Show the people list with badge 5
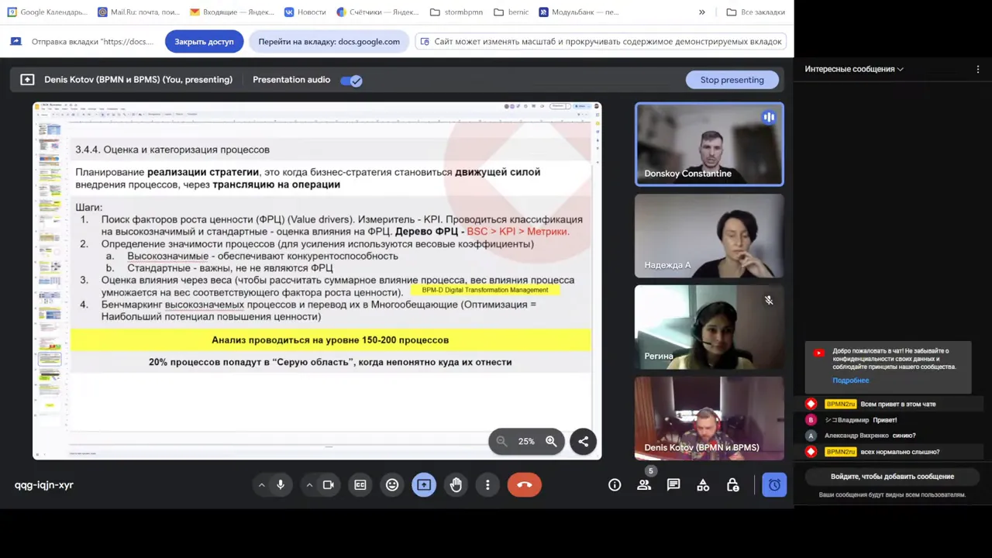The height and width of the screenshot is (558, 992). [x=644, y=485]
